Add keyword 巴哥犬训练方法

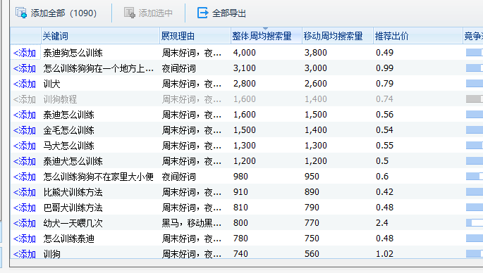pyautogui.click(x=25, y=208)
